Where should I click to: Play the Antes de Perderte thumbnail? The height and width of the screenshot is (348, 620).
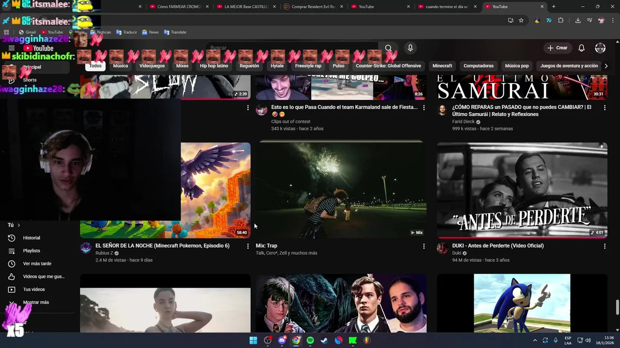pyautogui.click(x=522, y=190)
